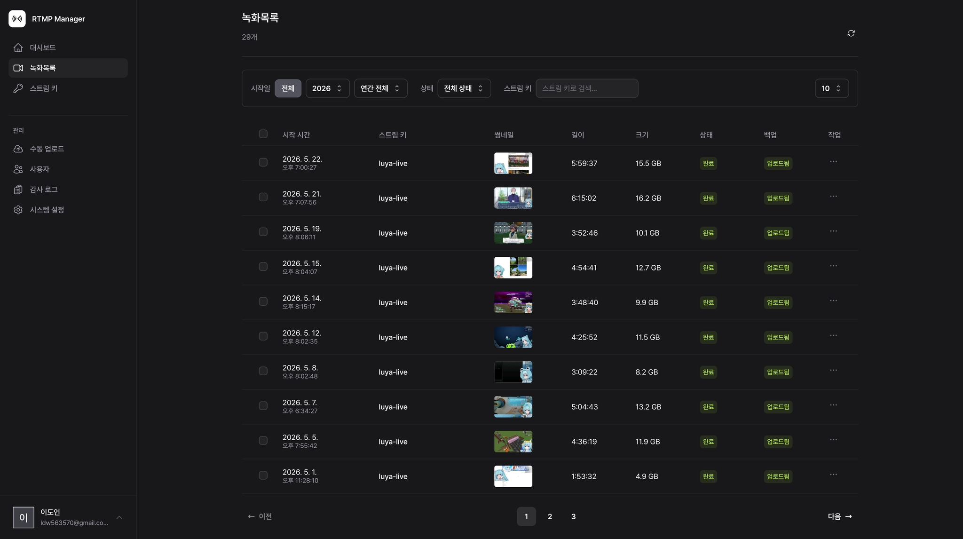963x539 pixels.
Task: Open actions menu for the 2026. 5. 22. recording
Action: [x=833, y=162]
